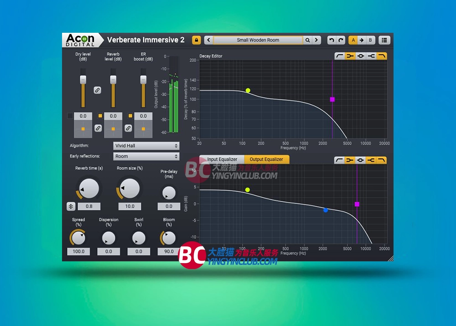Image resolution: width=456 pixels, height=326 pixels.
Task: Select the magenta square node in Decay Editor
Action: pos(332,100)
